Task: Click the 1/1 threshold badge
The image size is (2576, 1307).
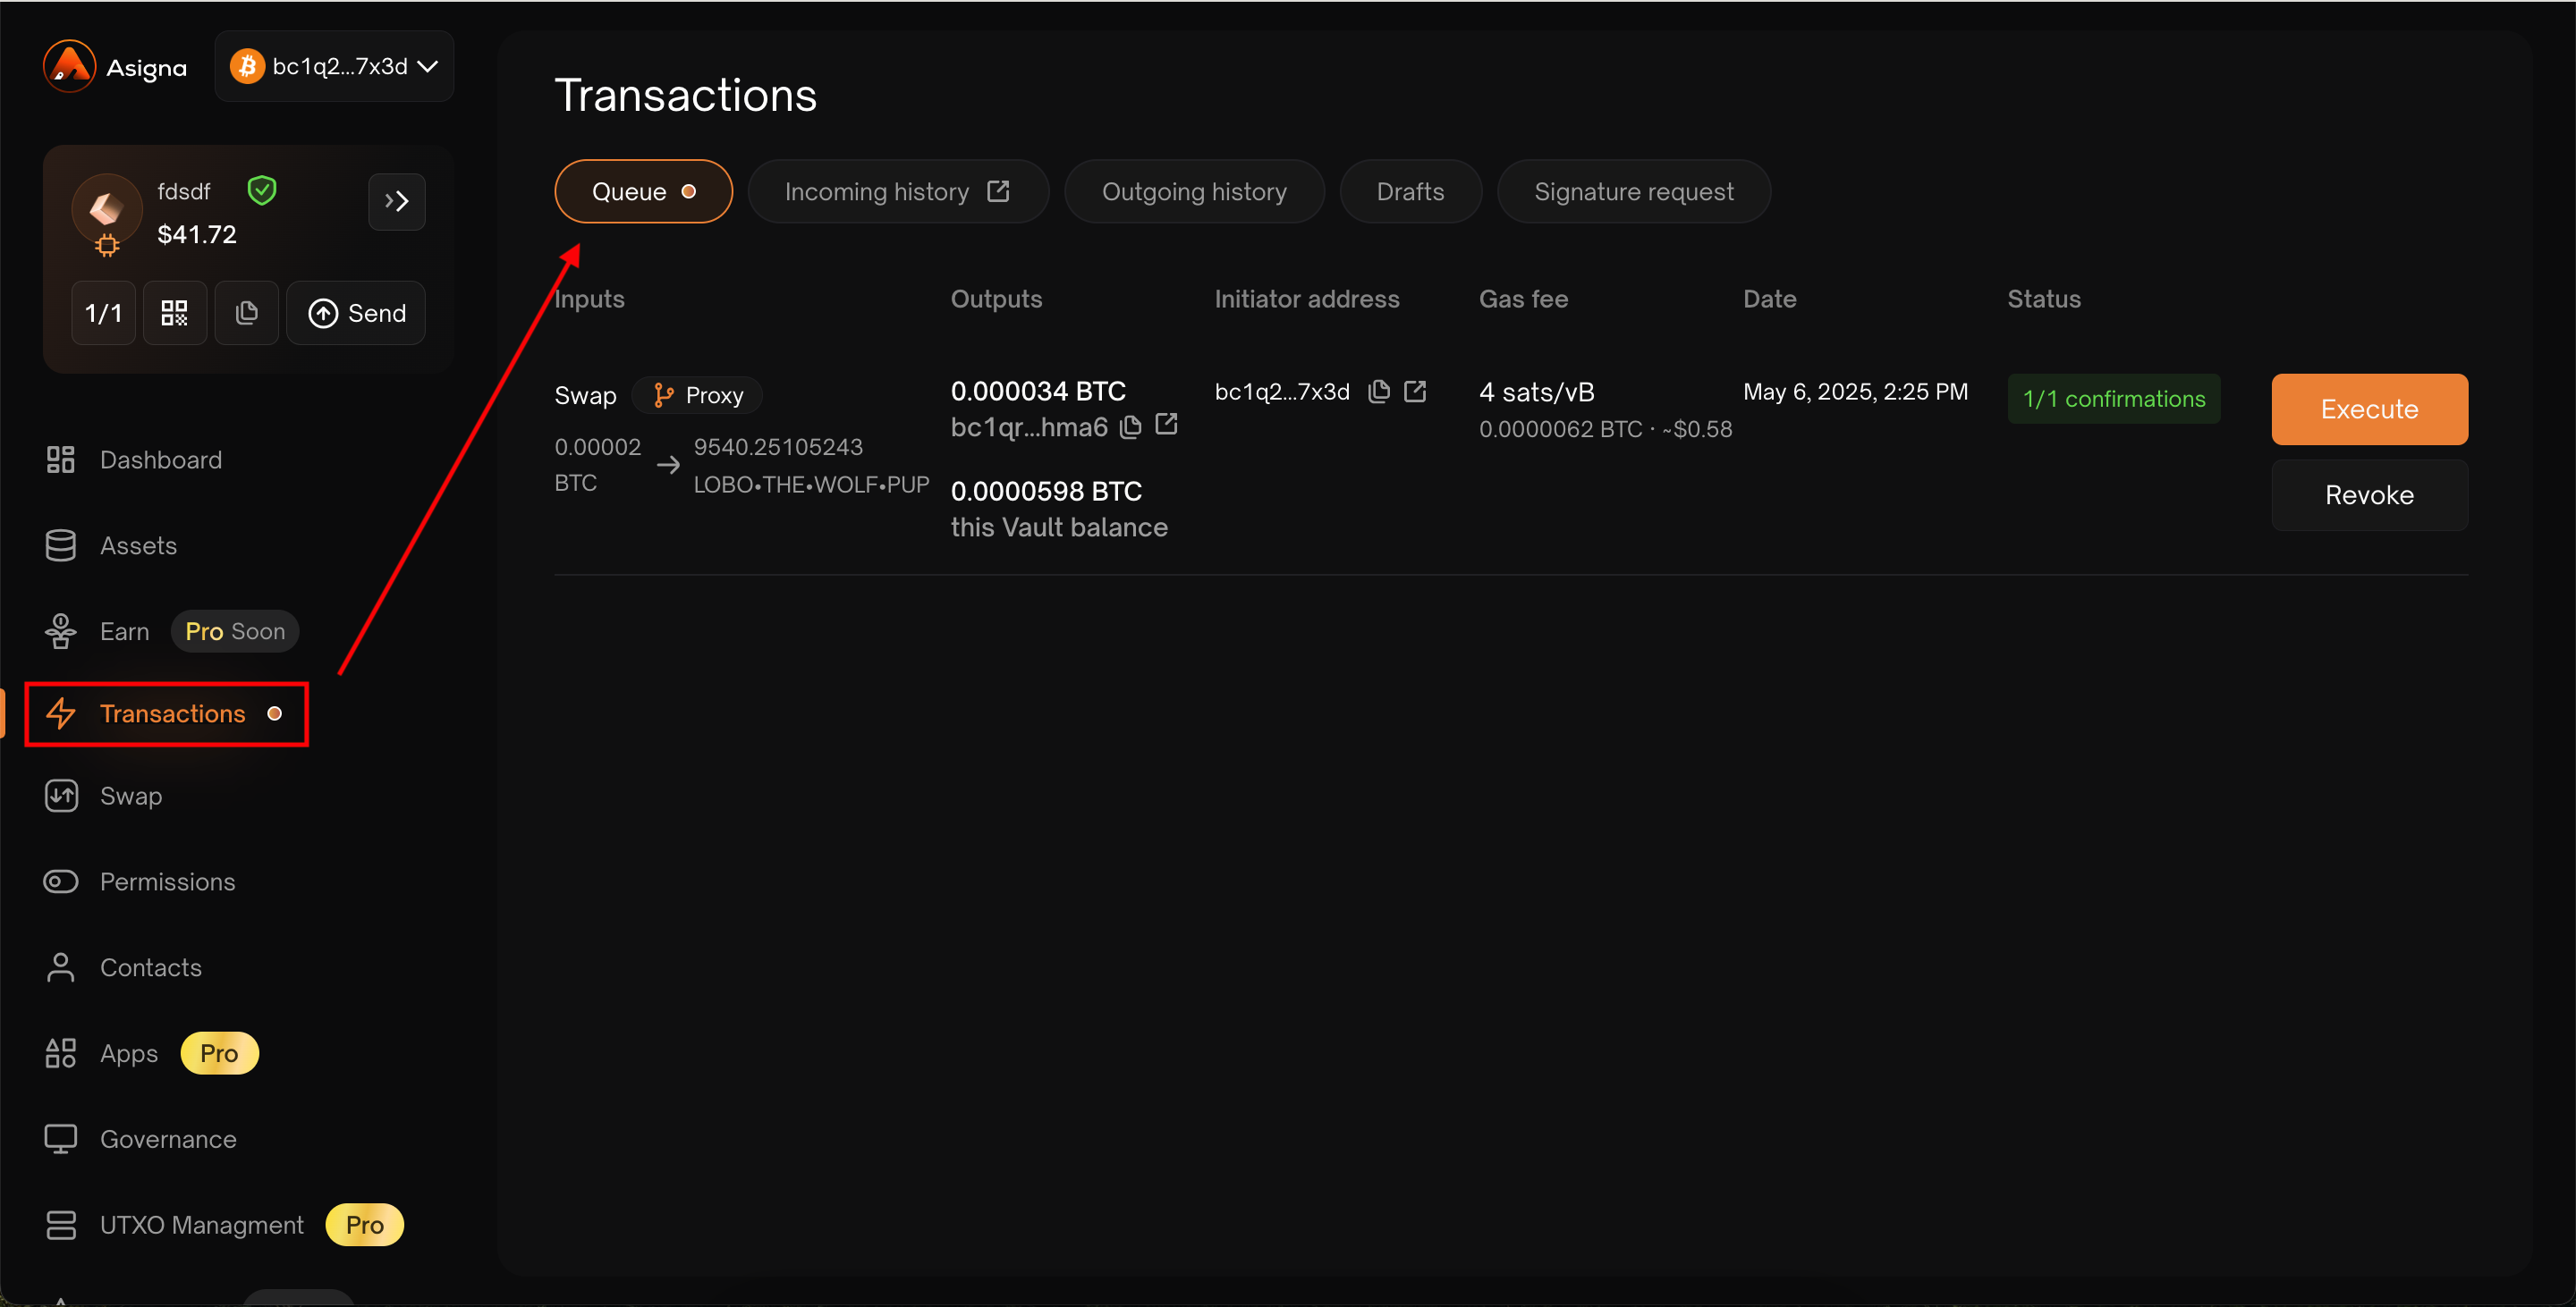Action: 103,314
